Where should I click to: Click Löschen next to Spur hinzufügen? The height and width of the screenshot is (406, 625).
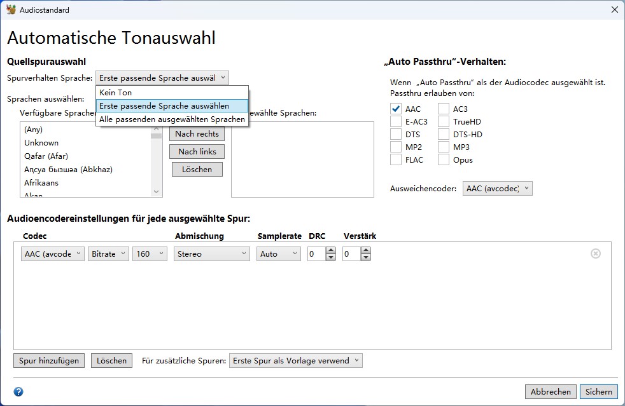click(111, 361)
